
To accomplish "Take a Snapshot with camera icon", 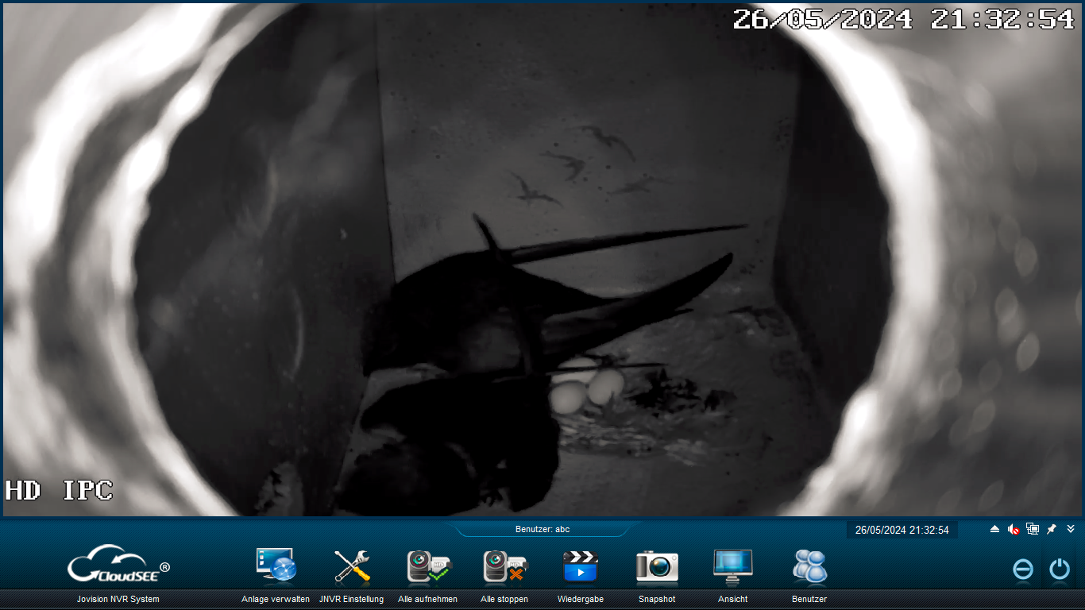I will pos(657,567).
